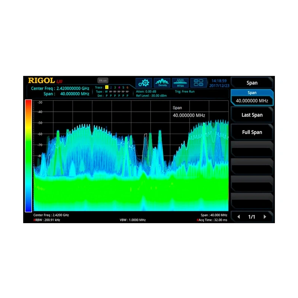Image resolution: width=298 pixels, height=298 pixels.
Task: Go to next menu page arrow
Action: click(x=265, y=217)
